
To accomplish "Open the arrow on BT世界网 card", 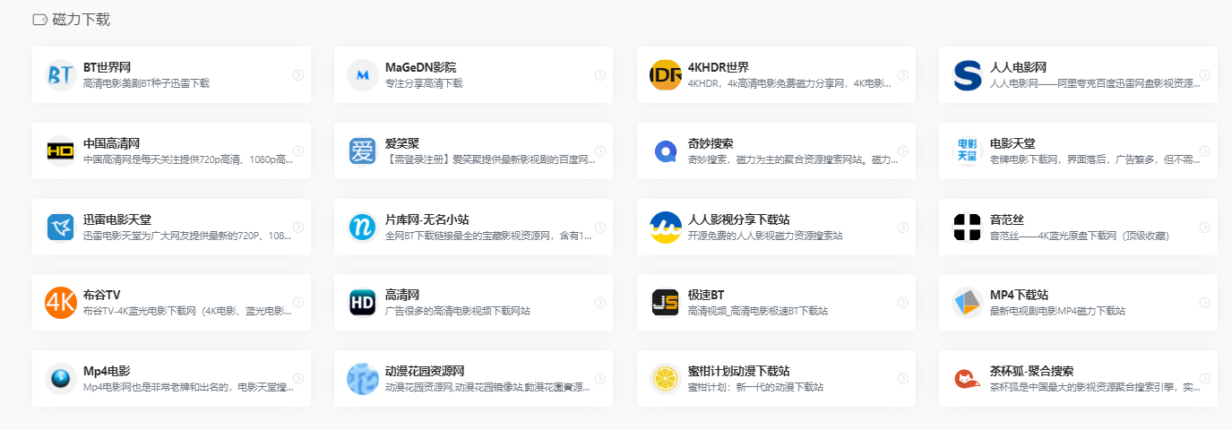I will pos(298,75).
